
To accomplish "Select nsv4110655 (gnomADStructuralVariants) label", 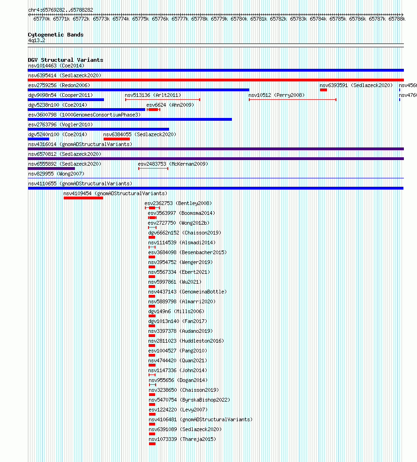I will point(80,183).
